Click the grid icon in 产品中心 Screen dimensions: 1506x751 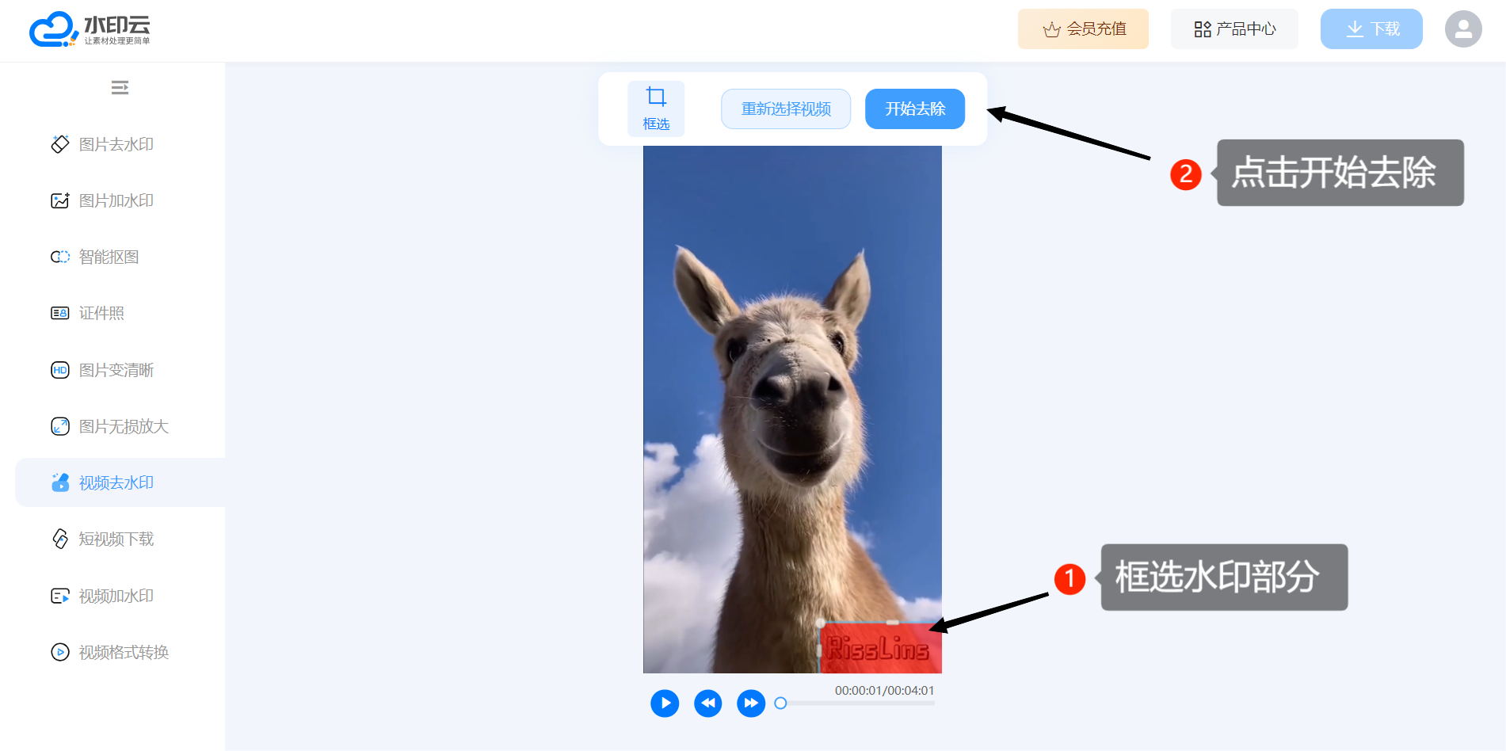(1203, 29)
